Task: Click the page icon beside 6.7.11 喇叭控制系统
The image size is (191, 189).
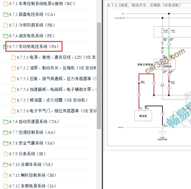Action: click(x=5, y=175)
